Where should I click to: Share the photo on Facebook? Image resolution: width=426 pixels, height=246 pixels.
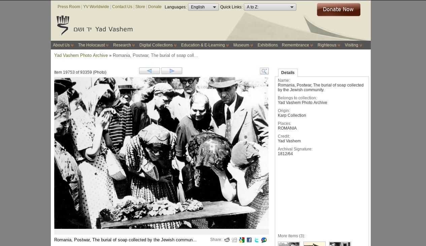pos(249,240)
